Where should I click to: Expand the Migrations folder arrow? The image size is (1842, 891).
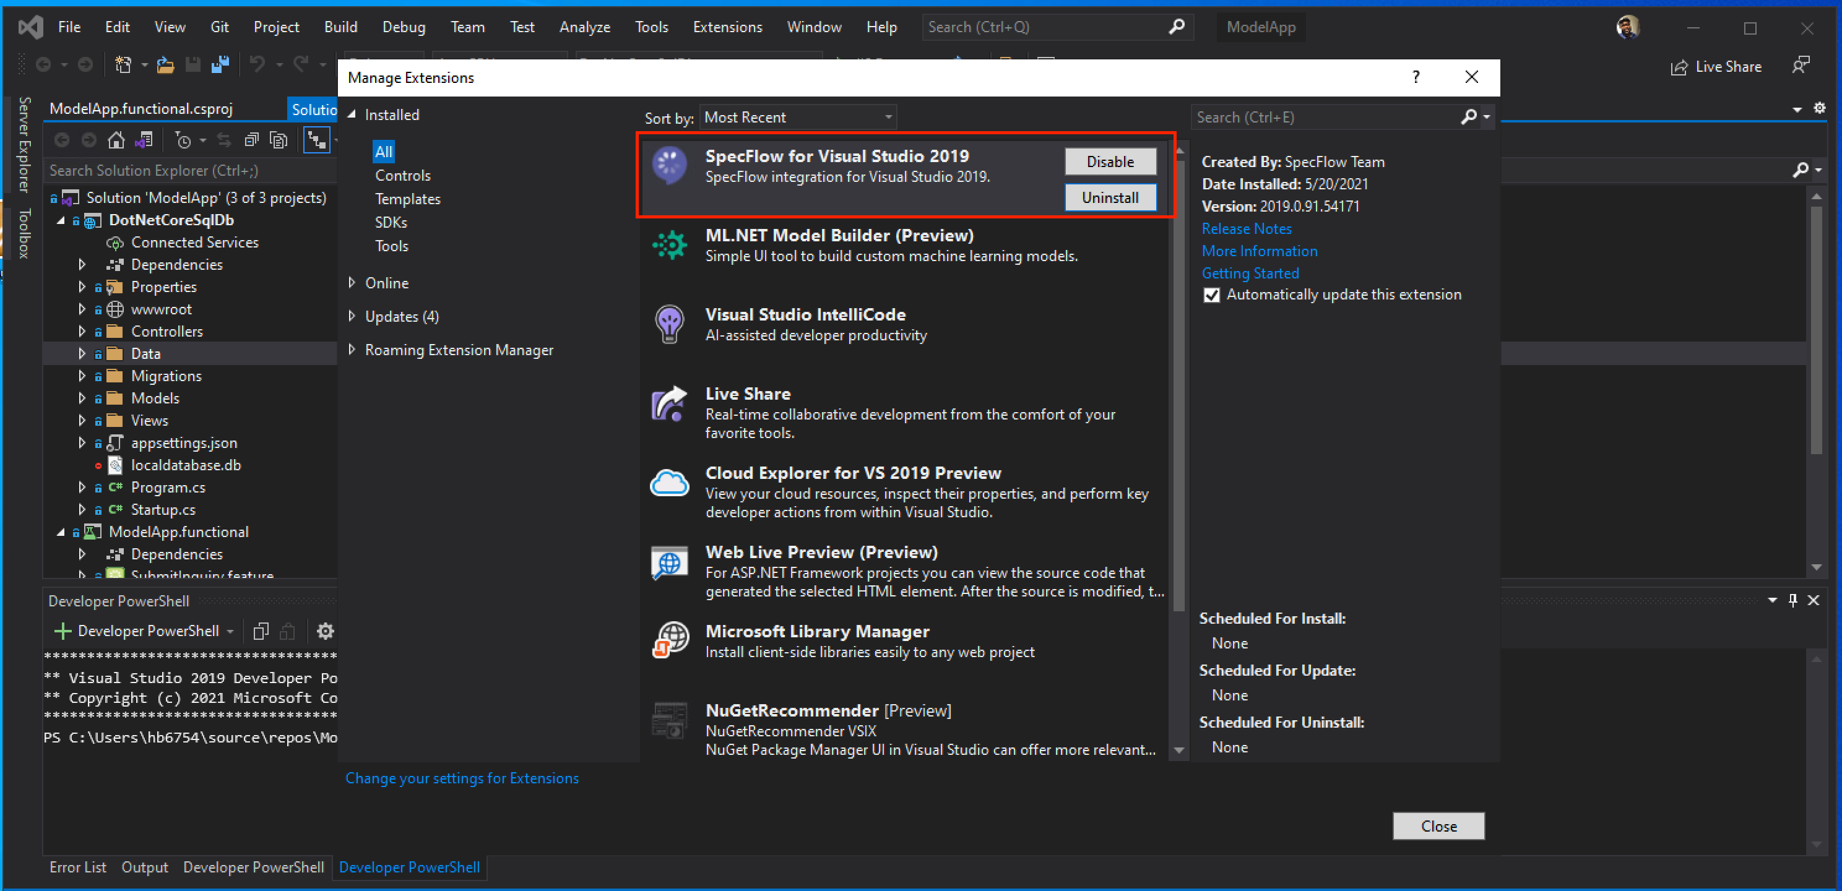(82, 376)
